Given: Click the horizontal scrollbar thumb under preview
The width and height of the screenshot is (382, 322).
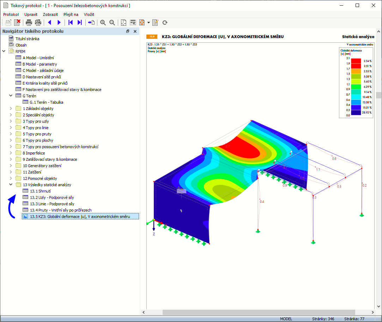Looking at the screenshot, I should tap(259, 312).
